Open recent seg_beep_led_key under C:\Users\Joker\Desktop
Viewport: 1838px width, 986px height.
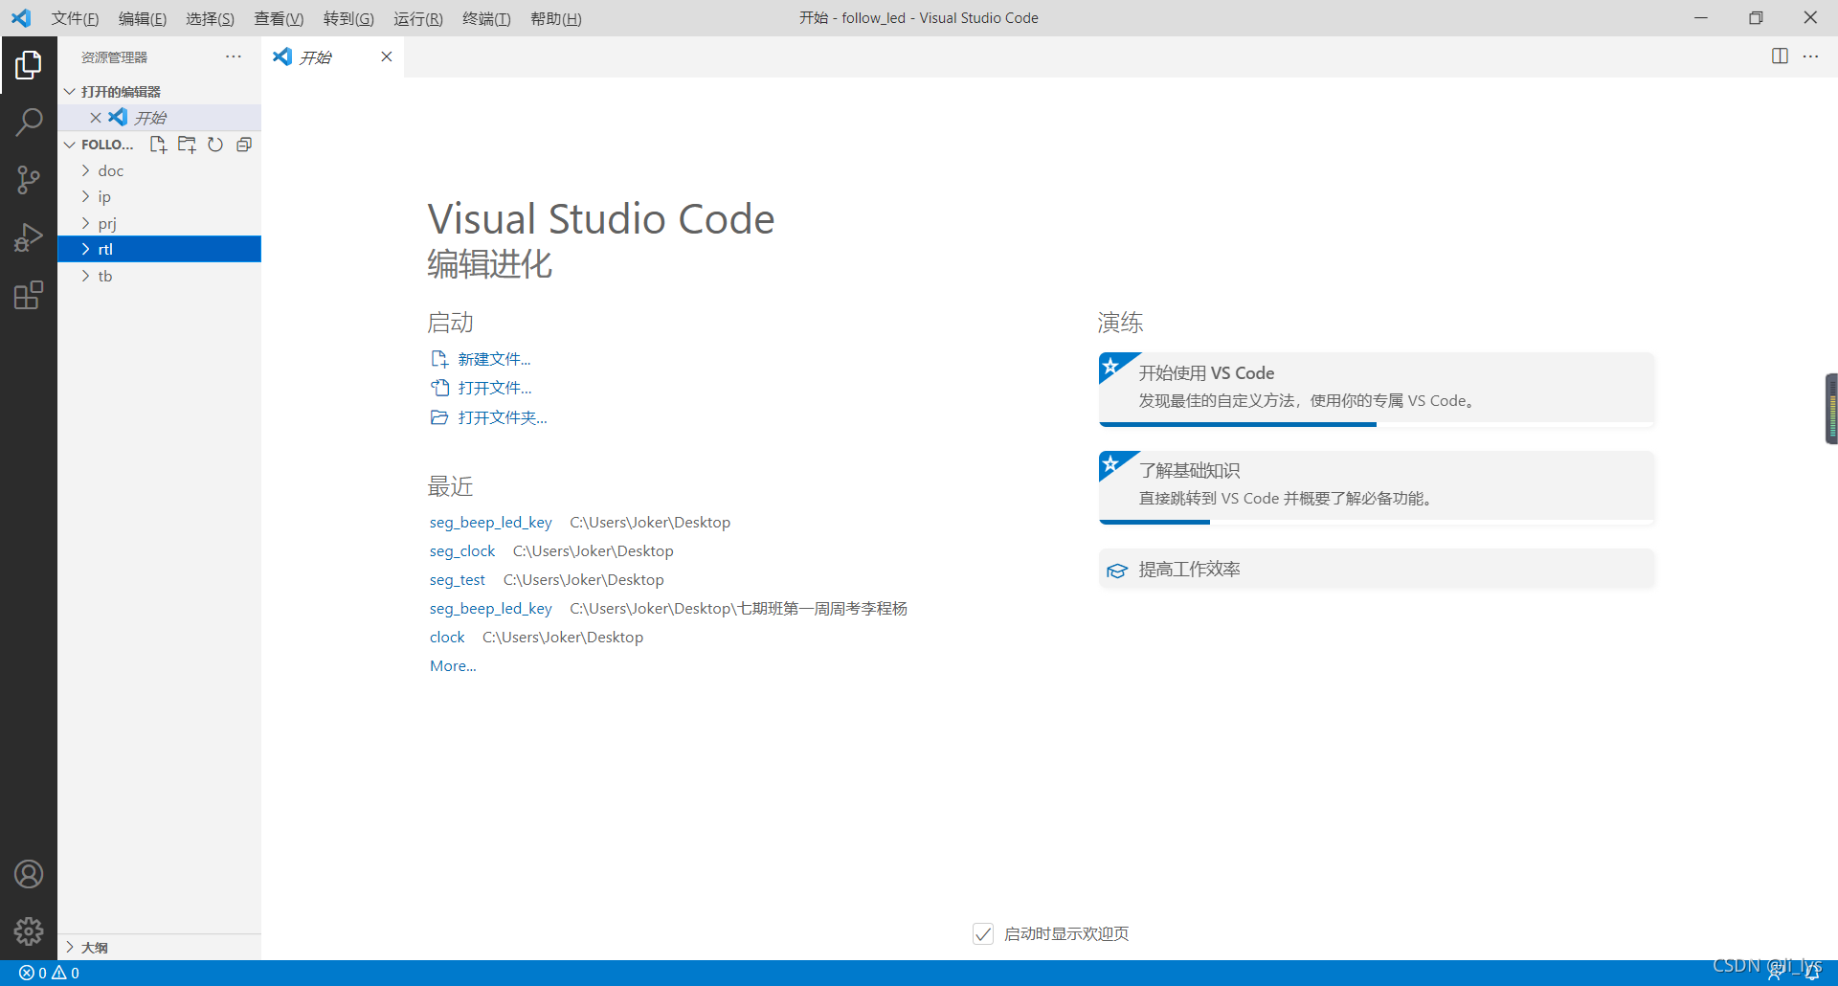click(x=490, y=523)
